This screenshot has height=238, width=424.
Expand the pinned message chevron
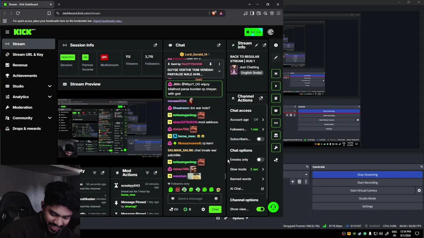point(219,71)
